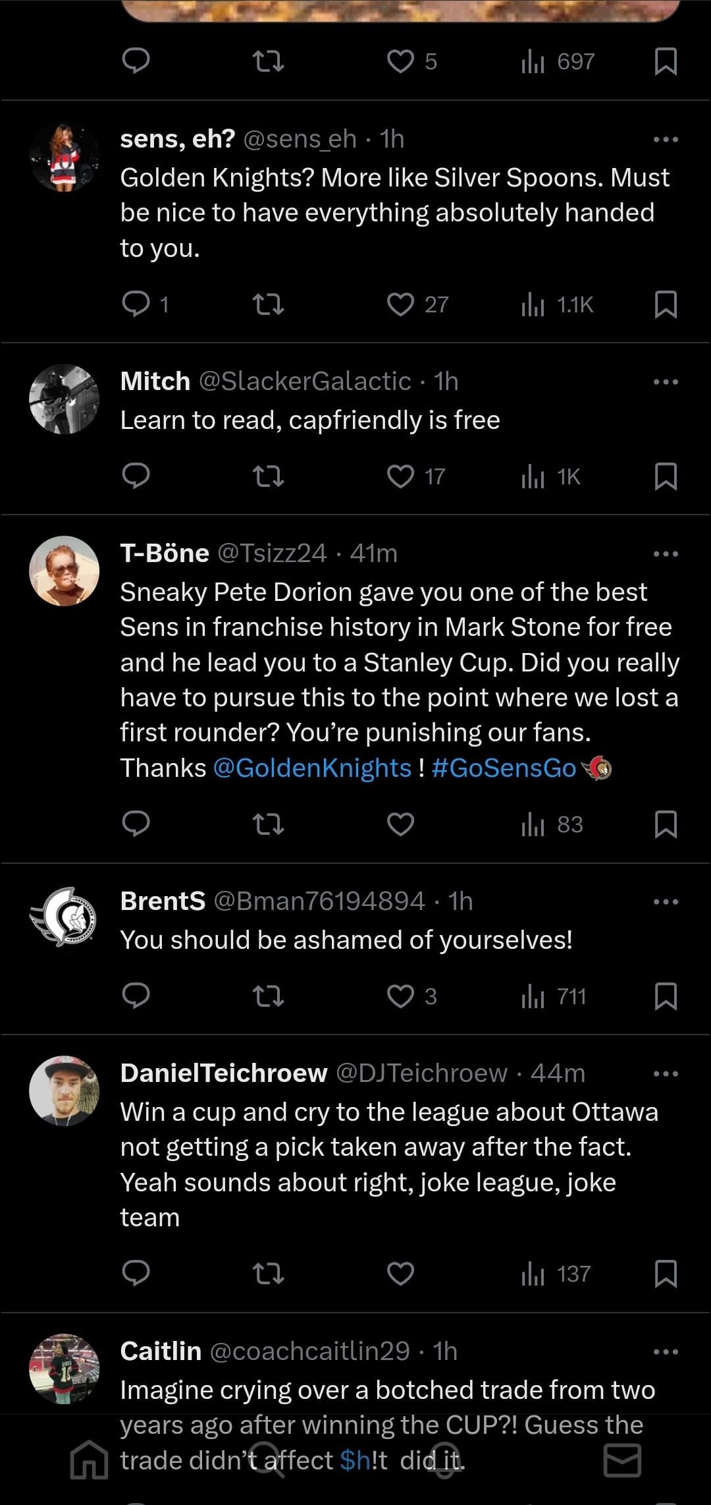Reply to BrentS ashamed tweet

click(x=136, y=996)
